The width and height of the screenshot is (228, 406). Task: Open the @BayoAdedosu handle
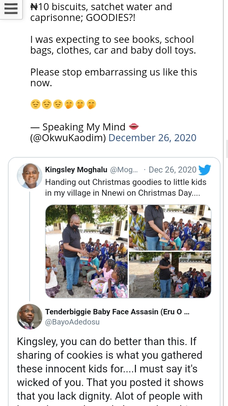[72, 322]
